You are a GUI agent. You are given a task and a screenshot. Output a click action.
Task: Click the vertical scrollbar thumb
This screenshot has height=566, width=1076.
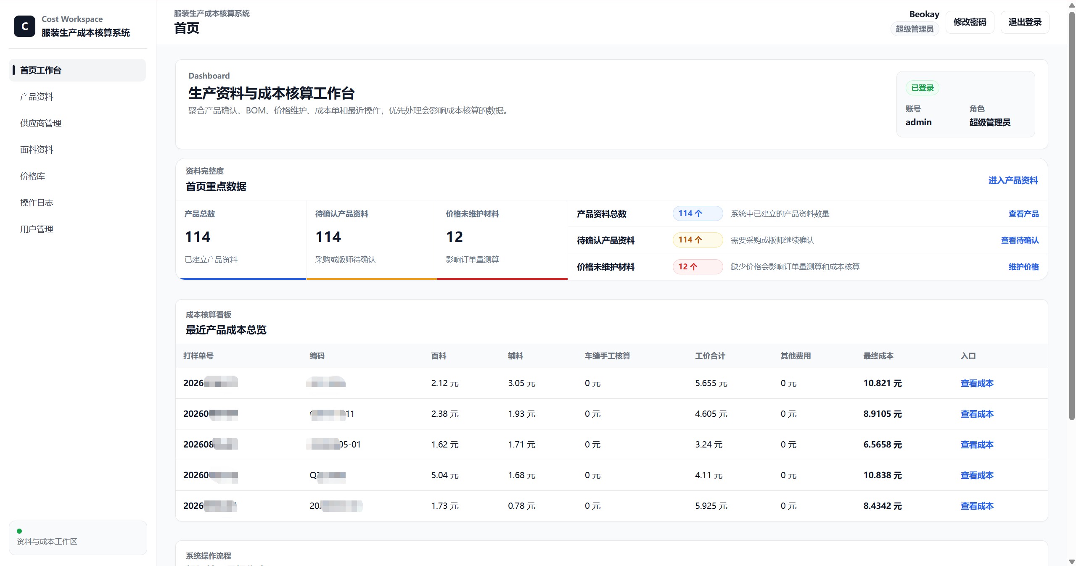click(x=1072, y=216)
